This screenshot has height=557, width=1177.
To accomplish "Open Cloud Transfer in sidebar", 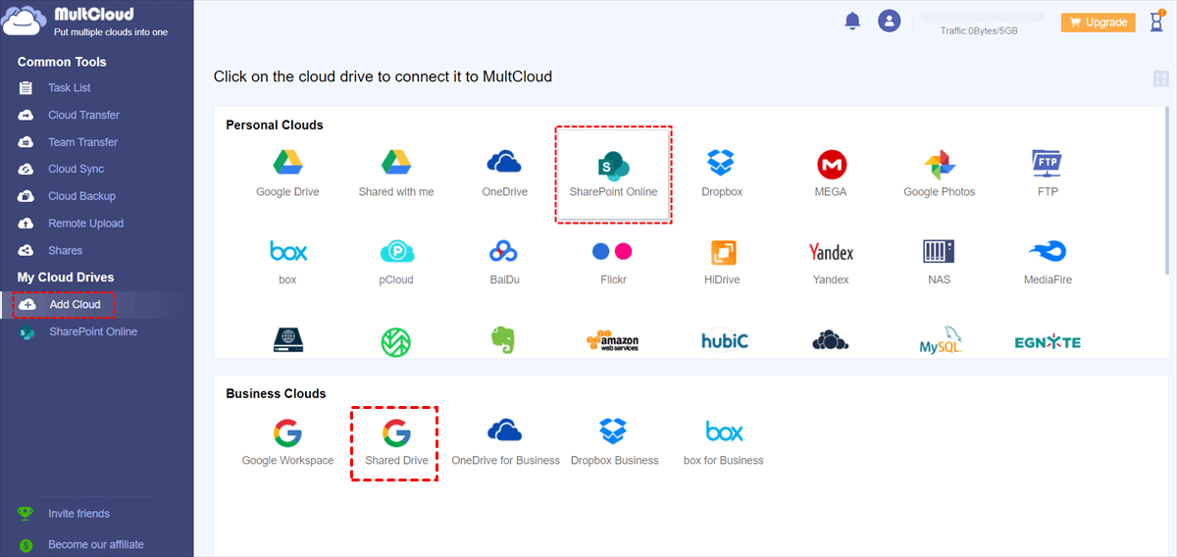I will point(83,115).
